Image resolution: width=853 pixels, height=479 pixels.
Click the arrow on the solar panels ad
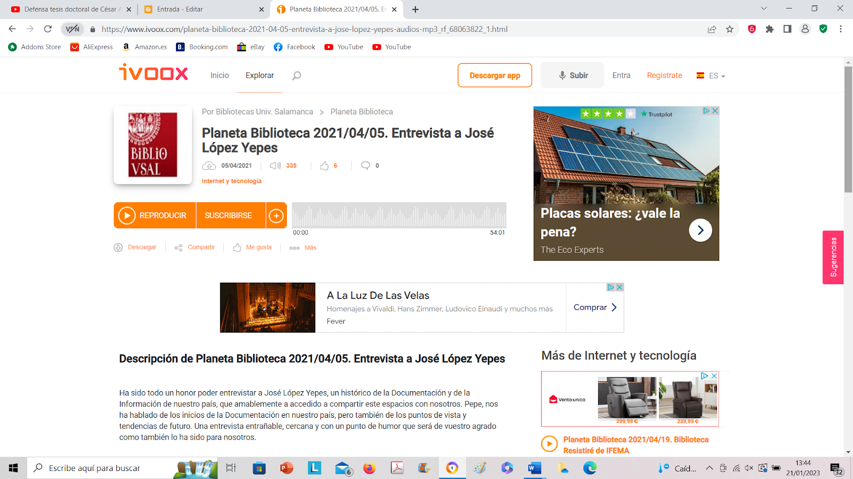click(701, 230)
